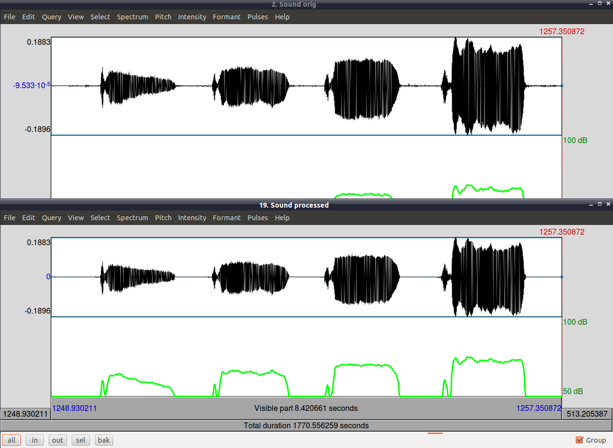The image size is (613, 448).
Task: Open File menu in Sound processed window
Action: [10, 218]
